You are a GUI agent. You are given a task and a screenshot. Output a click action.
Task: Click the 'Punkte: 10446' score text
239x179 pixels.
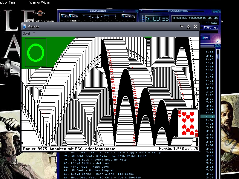pos(171,148)
